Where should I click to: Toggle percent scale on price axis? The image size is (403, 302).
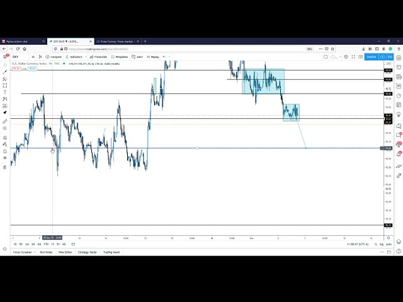point(376,244)
